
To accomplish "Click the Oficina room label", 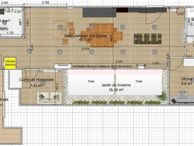I will (187, 79).
